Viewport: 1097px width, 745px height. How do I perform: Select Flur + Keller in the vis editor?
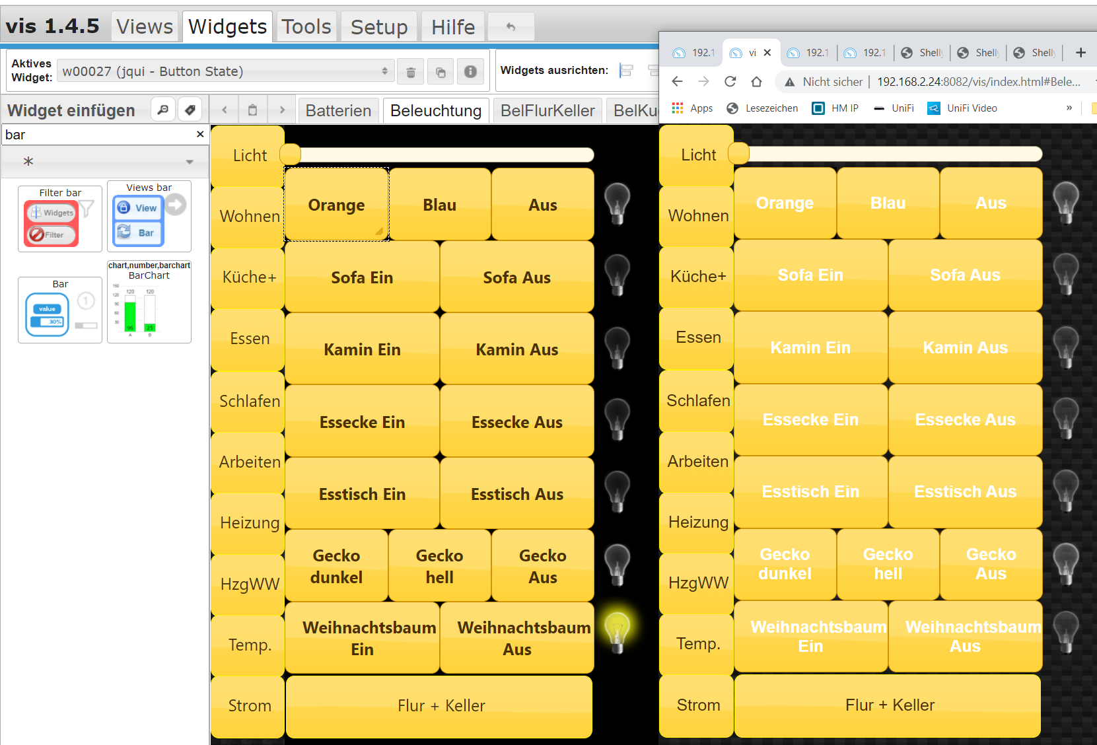(439, 706)
